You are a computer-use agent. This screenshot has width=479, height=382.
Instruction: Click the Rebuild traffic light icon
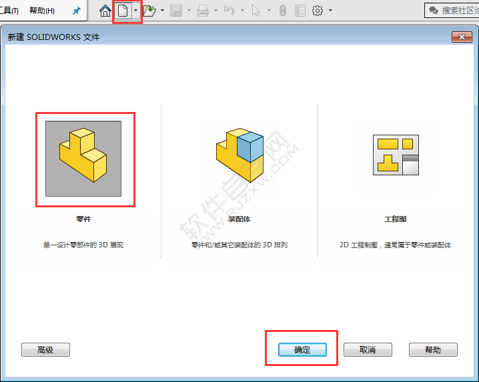point(283,11)
